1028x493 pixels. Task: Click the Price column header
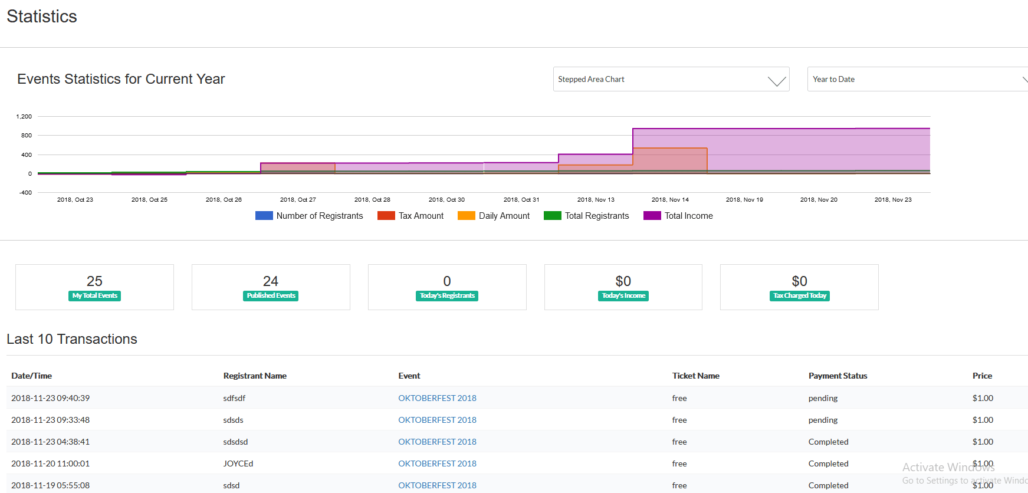click(982, 376)
